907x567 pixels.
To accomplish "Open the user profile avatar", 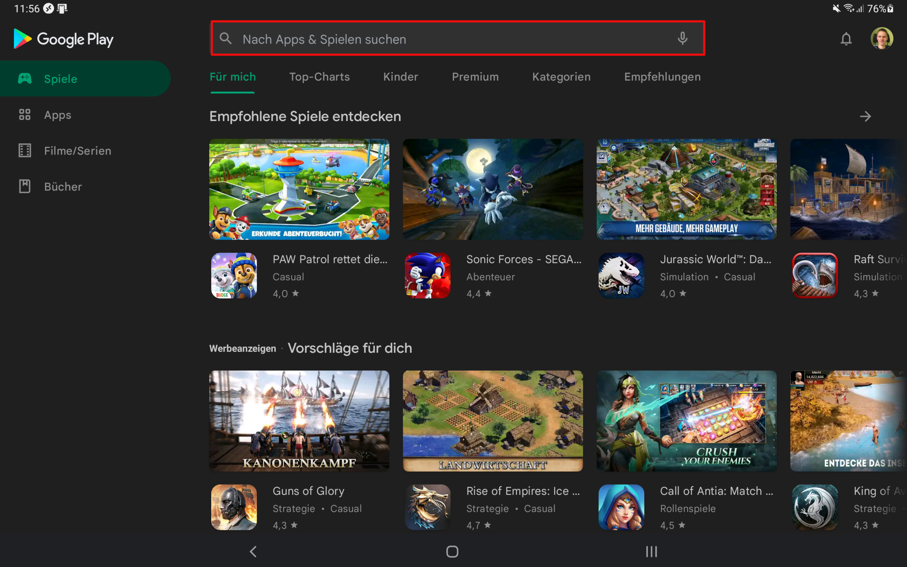I will (881, 39).
